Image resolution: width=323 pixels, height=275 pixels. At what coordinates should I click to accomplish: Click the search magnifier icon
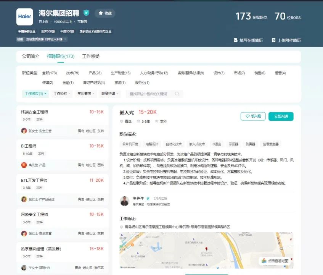pyautogui.click(x=177, y=94)
